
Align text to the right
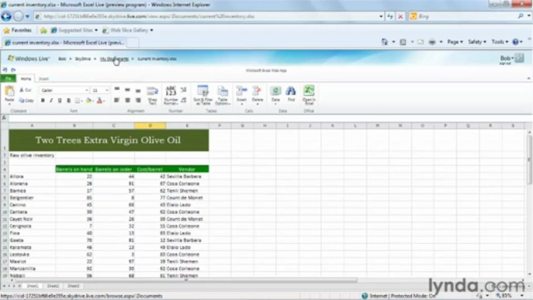pos(138,100)
